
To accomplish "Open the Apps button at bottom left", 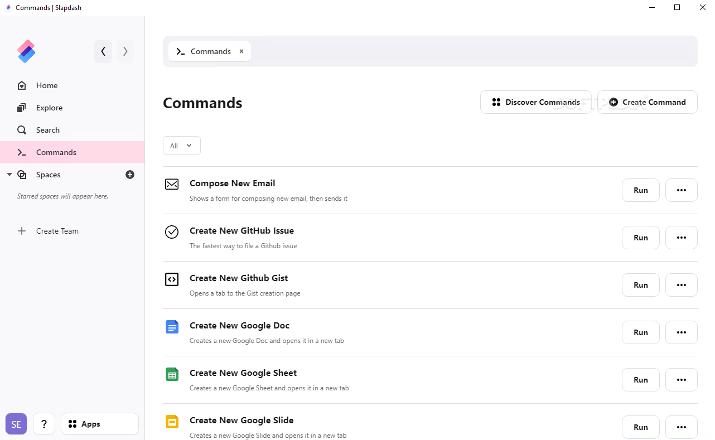I will point(100,424).
